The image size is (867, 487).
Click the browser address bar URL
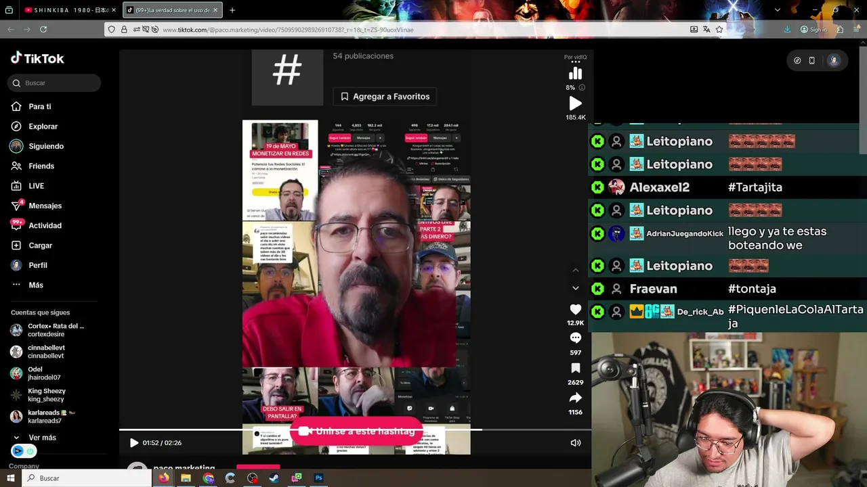click(288, 30)
